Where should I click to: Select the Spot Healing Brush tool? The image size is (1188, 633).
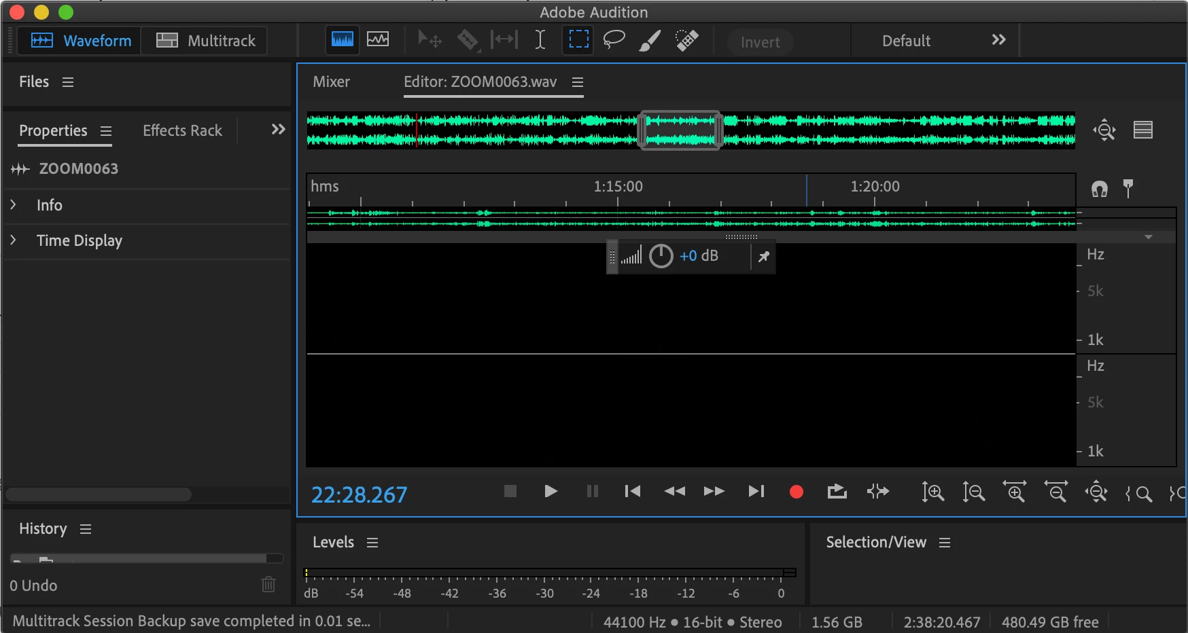point(687,40)
